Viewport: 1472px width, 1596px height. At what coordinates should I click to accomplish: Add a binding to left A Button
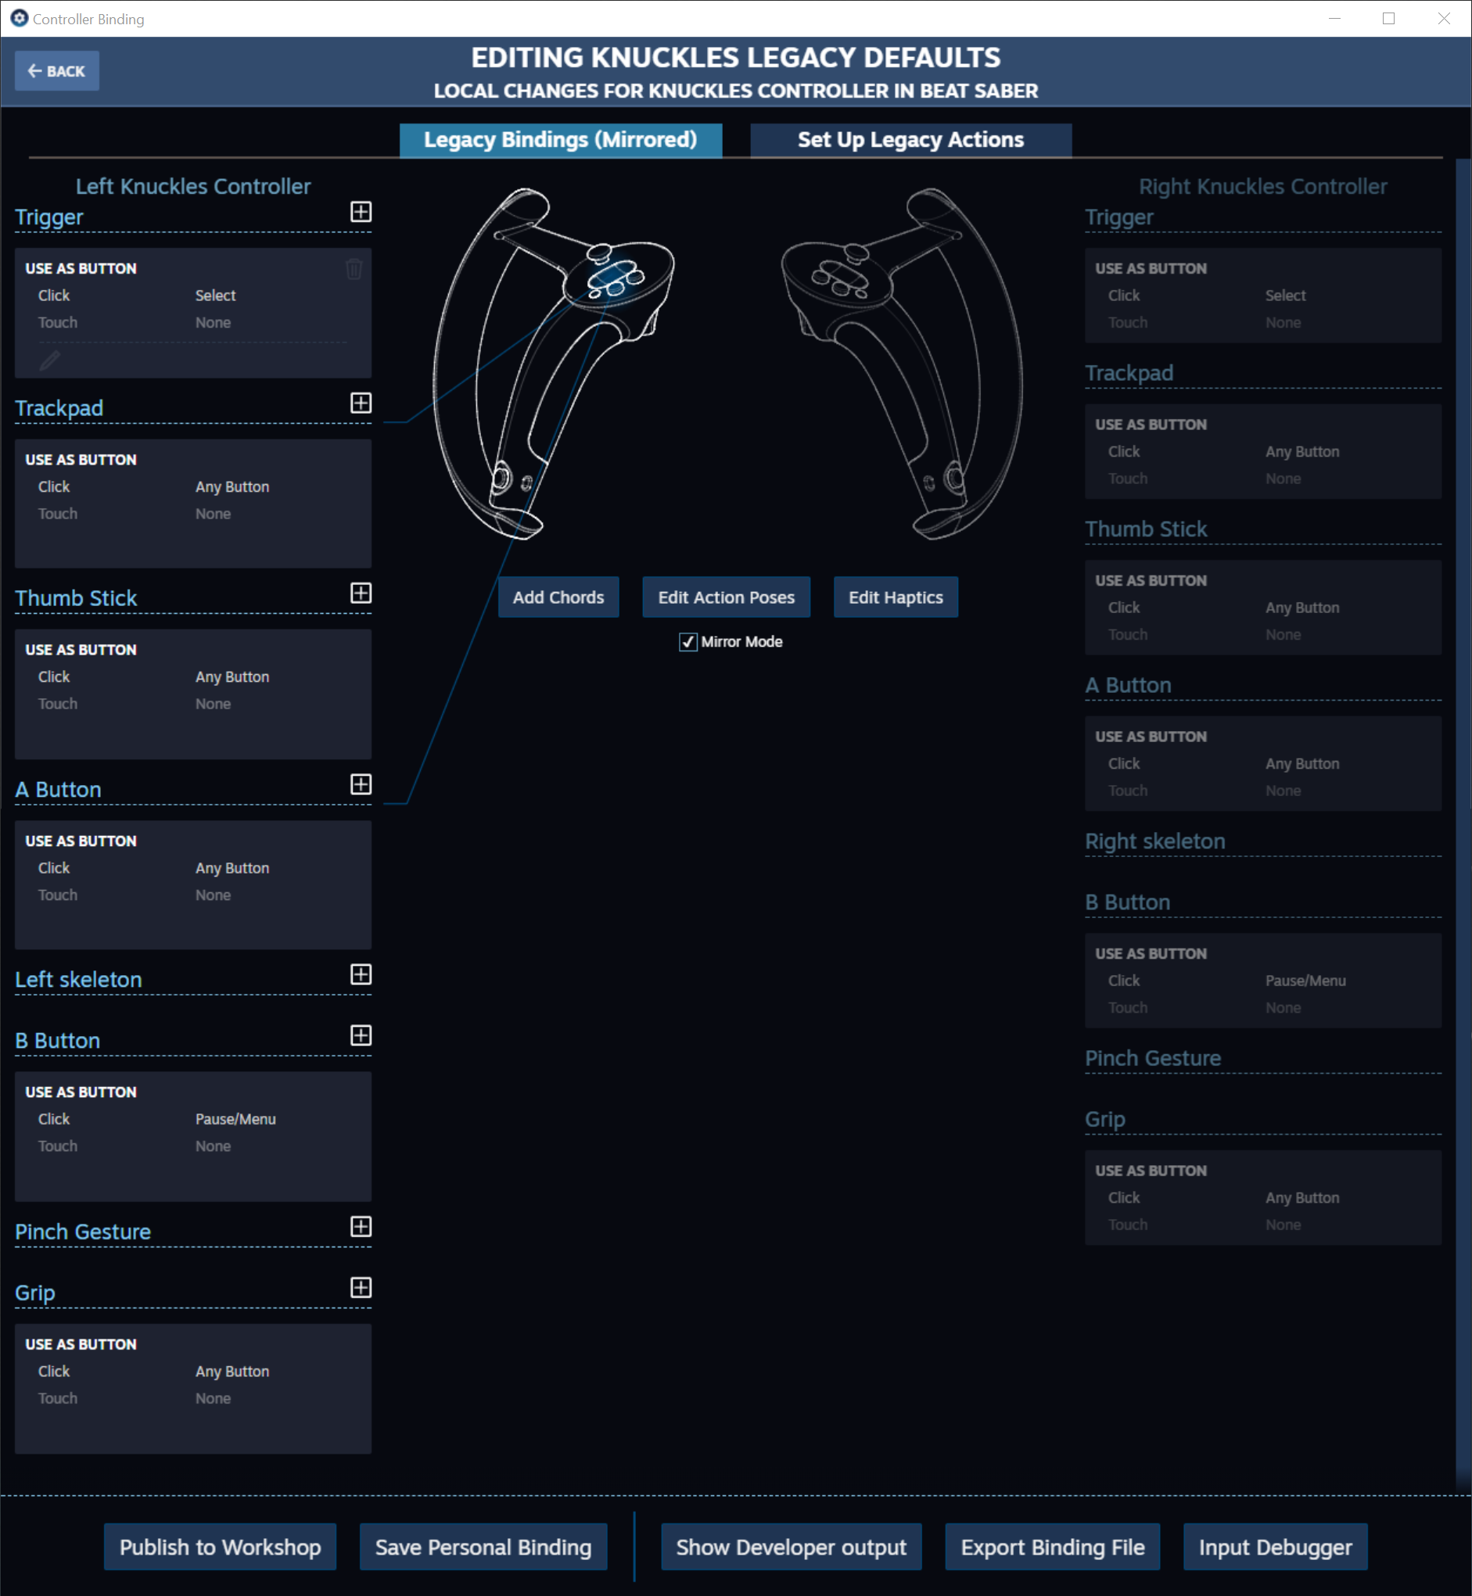361,784
